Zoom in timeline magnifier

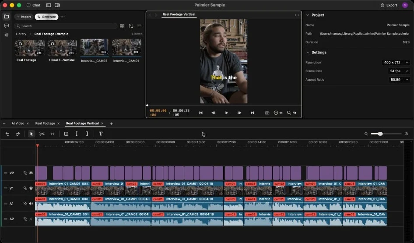407,134
